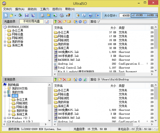Click the Open file toolbar icon
Viewport: 160px width, 133px height.
pyautogui.click(x=11, y=15)
